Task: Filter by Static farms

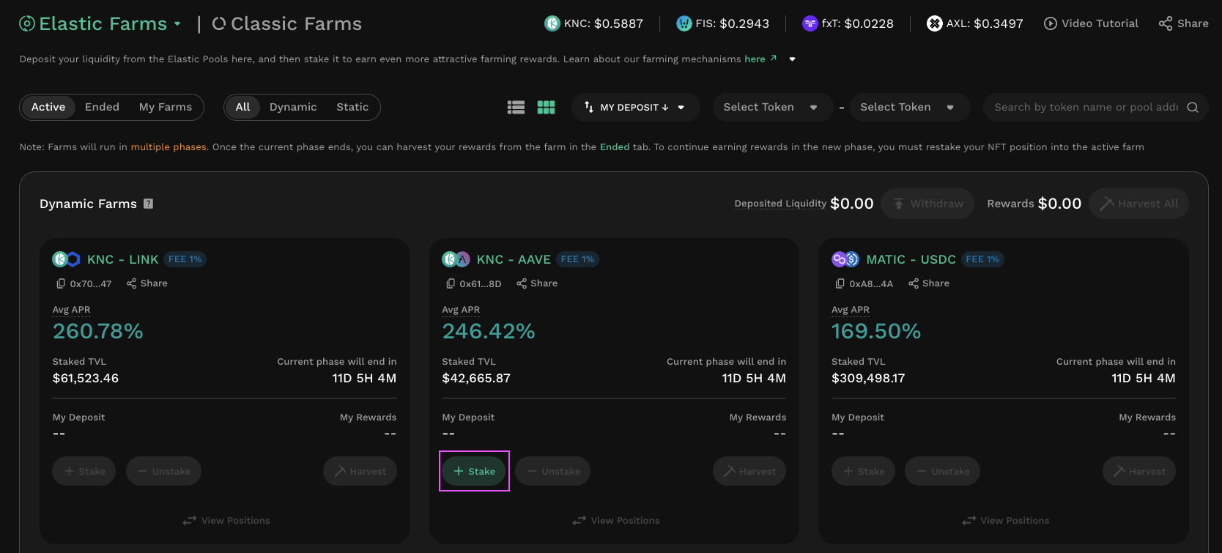Action: [x=352, y=107]
